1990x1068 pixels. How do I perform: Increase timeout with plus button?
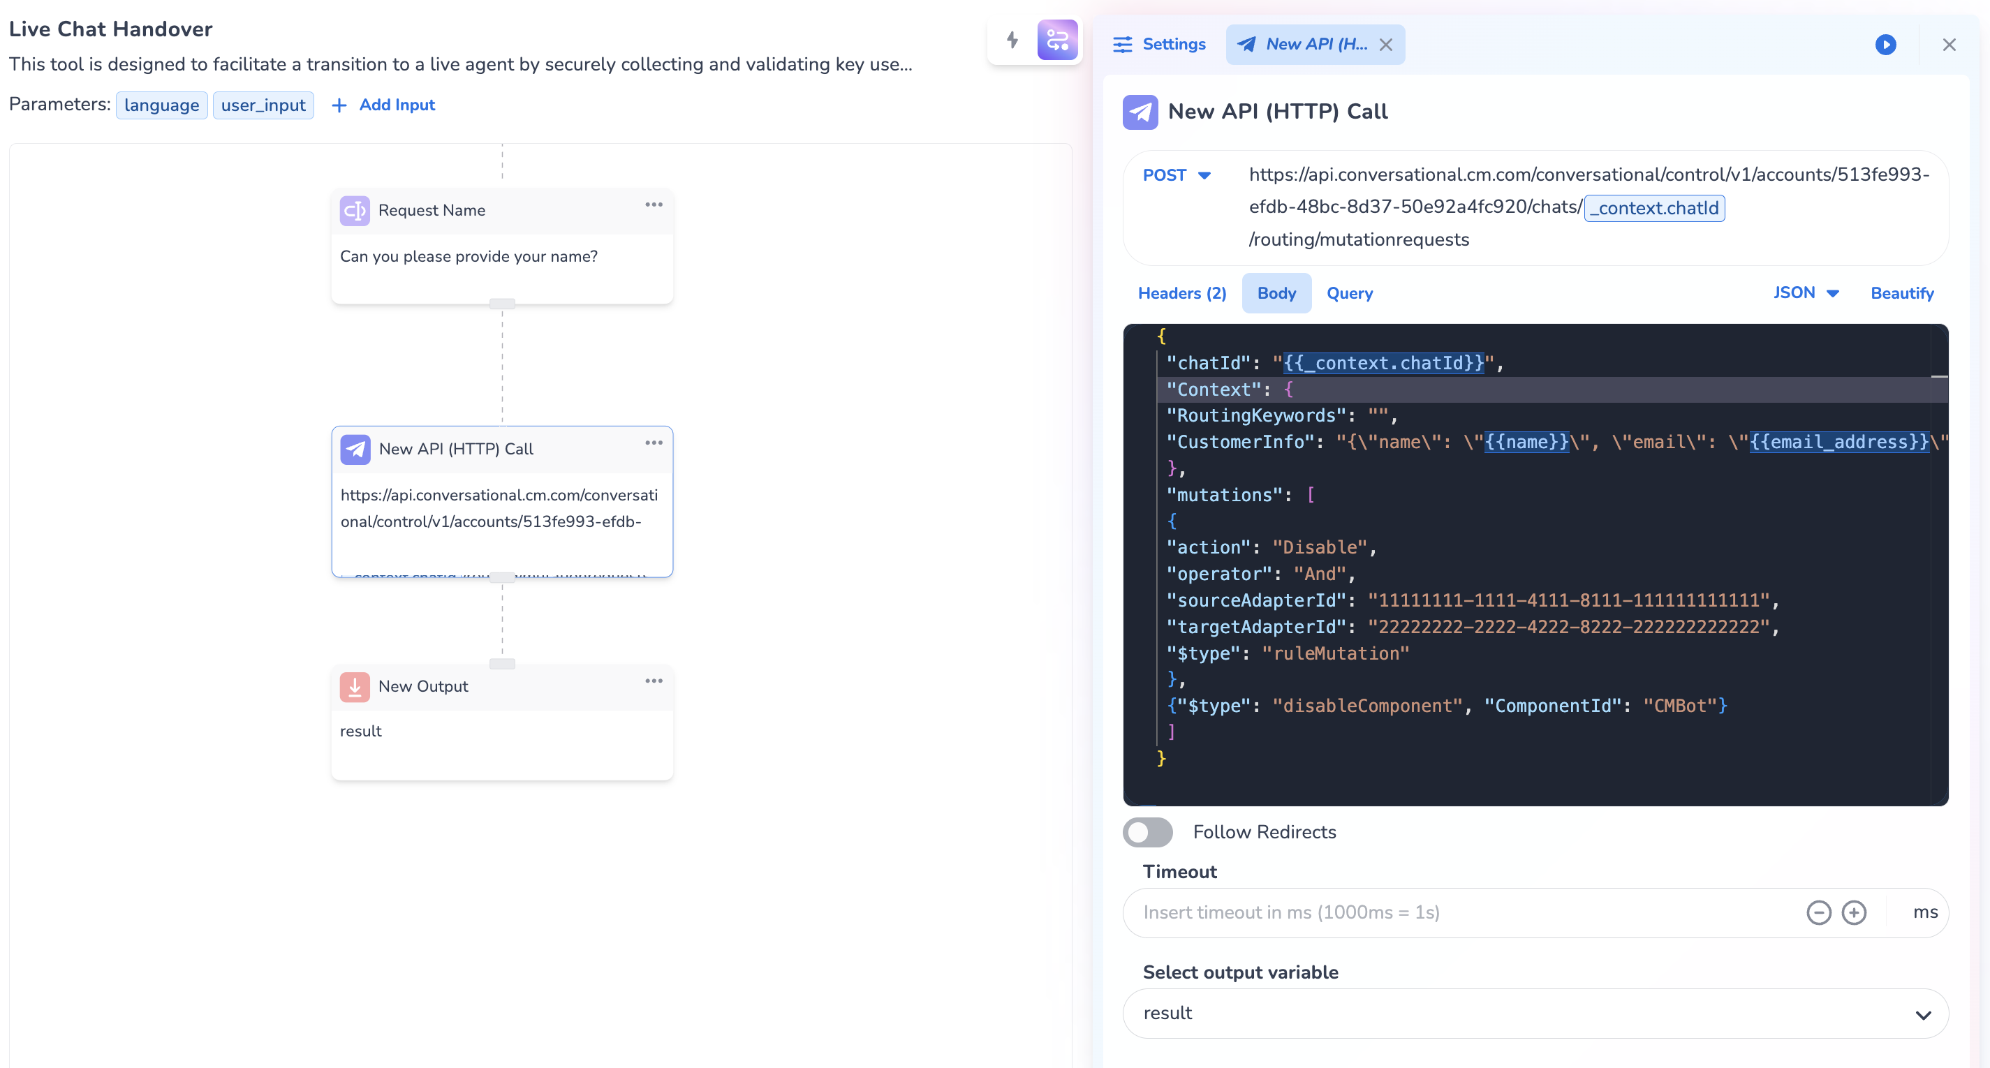click(1853, 913)
